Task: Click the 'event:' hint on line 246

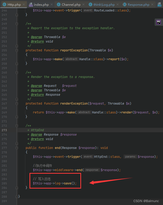Action: click(x=88, y=10)
